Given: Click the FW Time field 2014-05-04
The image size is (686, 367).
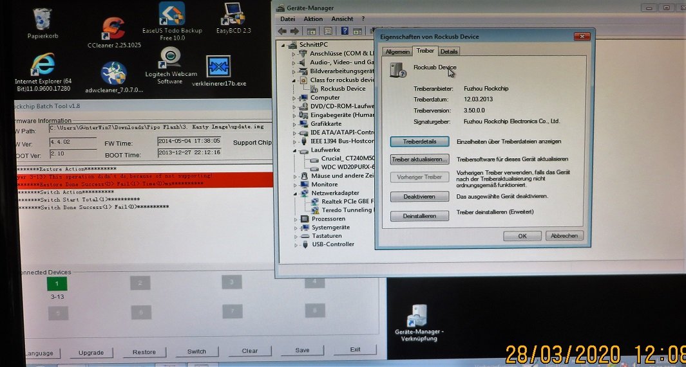Looking at the screenshot, I should tap(189, 141).
